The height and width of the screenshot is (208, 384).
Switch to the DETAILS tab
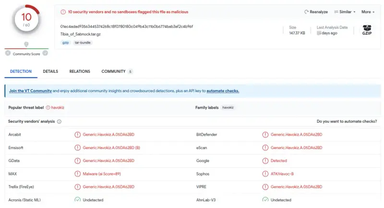[50, 71]
